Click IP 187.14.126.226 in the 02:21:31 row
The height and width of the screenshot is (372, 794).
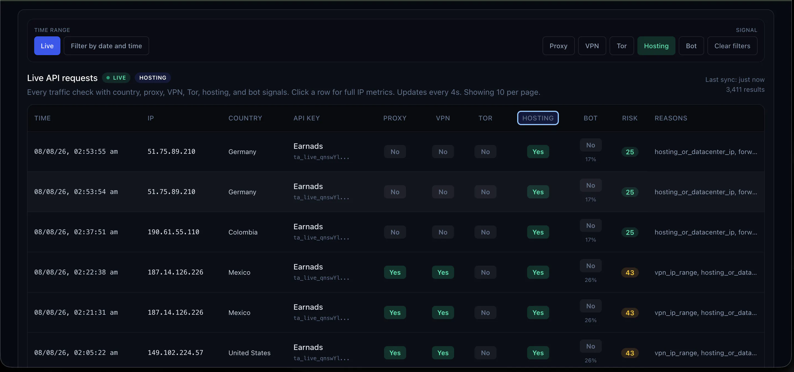point(175,312)
